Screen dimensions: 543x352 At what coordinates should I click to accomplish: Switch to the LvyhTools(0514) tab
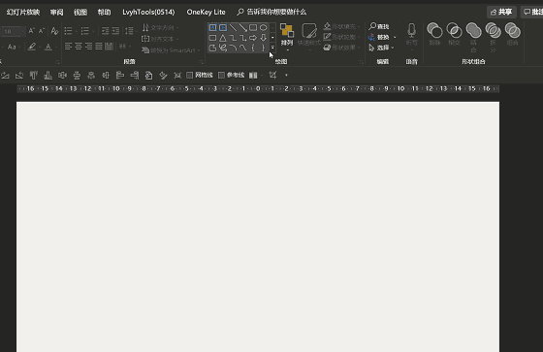(x=148, y=13)
